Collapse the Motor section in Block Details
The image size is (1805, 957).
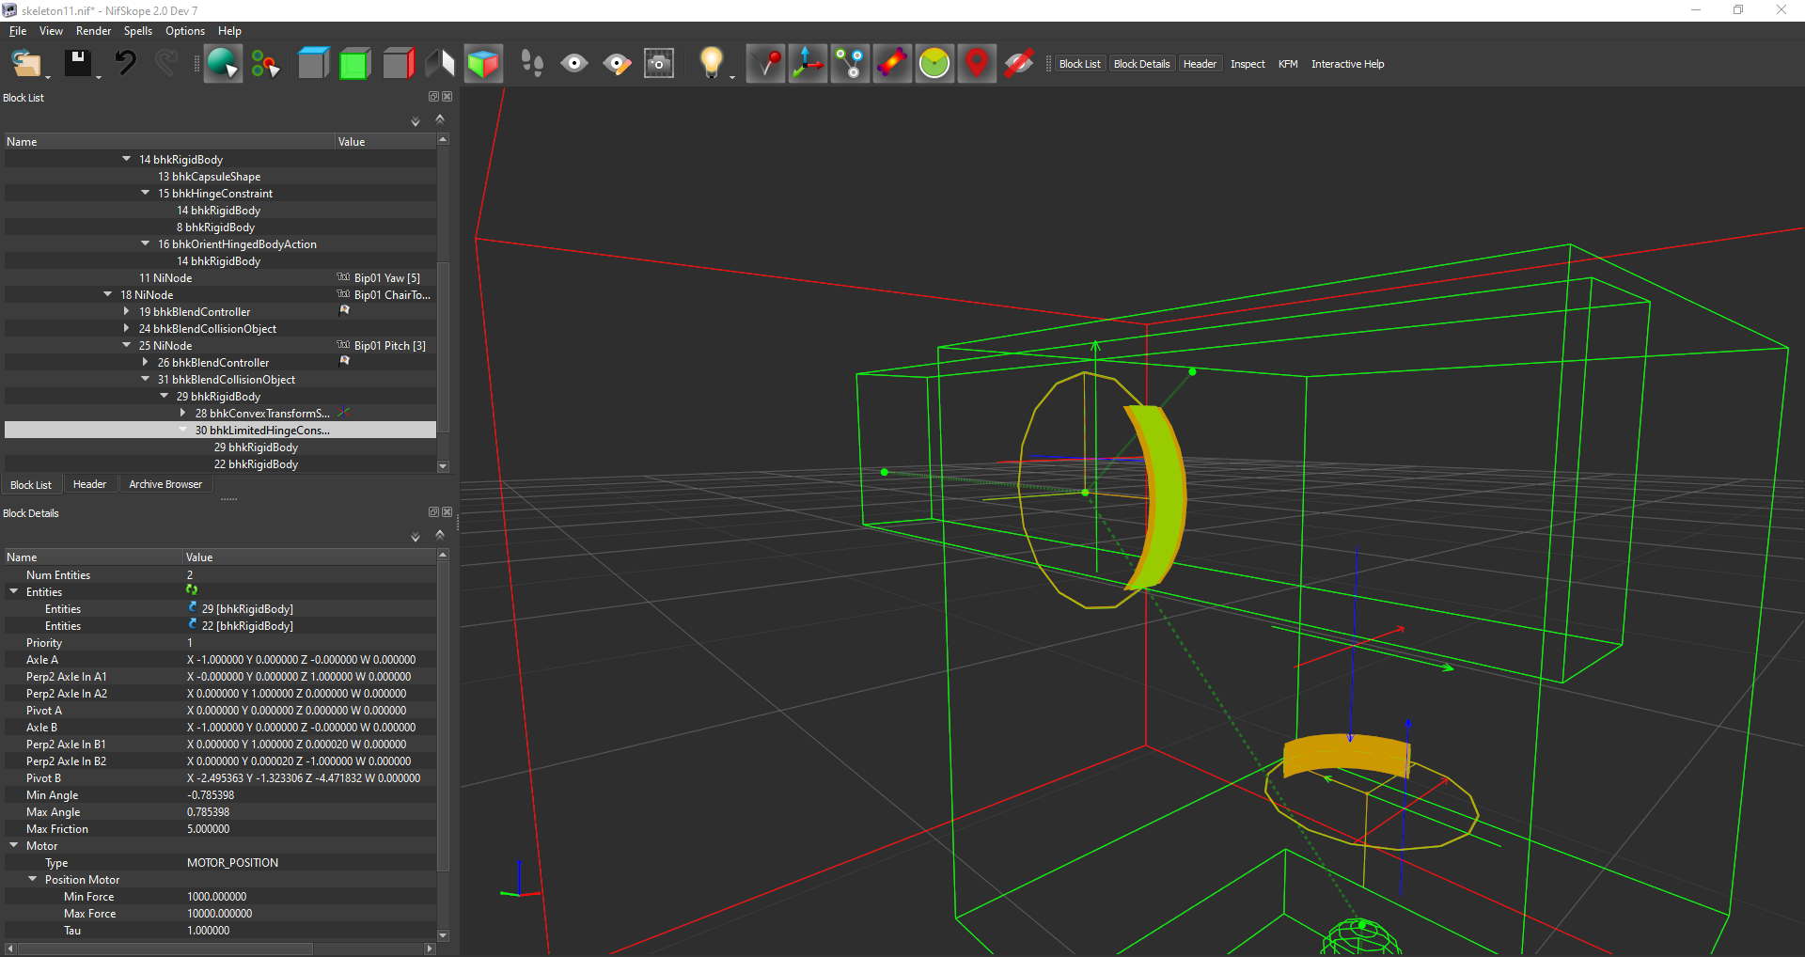(13, 845)
